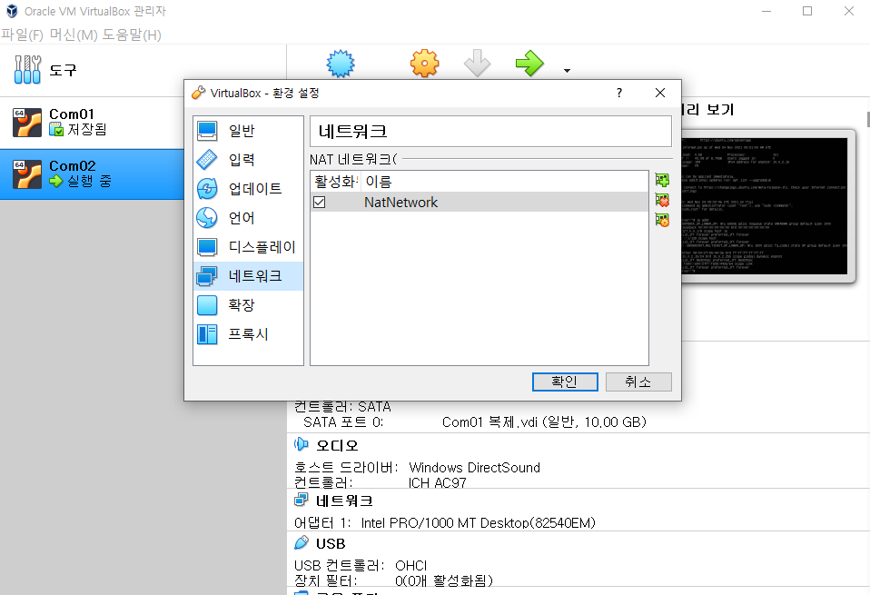Close the 환경 설정 dialog
The width and height of the screenshot is (870, 595).
click(x=659, y=93)
